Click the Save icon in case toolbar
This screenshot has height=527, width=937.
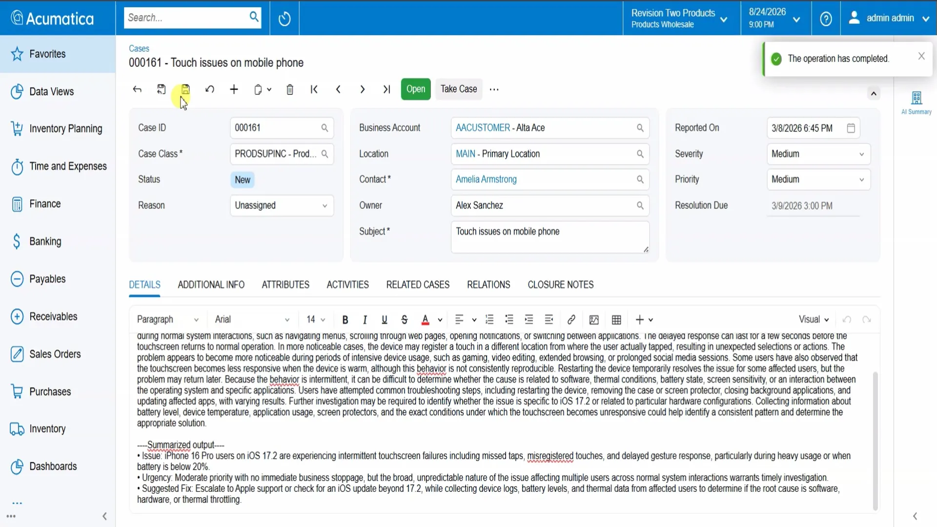185,89
